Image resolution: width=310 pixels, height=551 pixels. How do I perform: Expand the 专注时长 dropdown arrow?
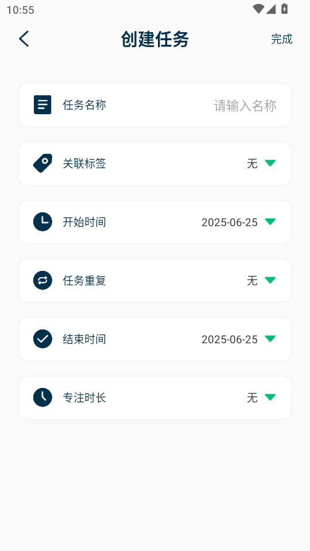click(270, 397)
